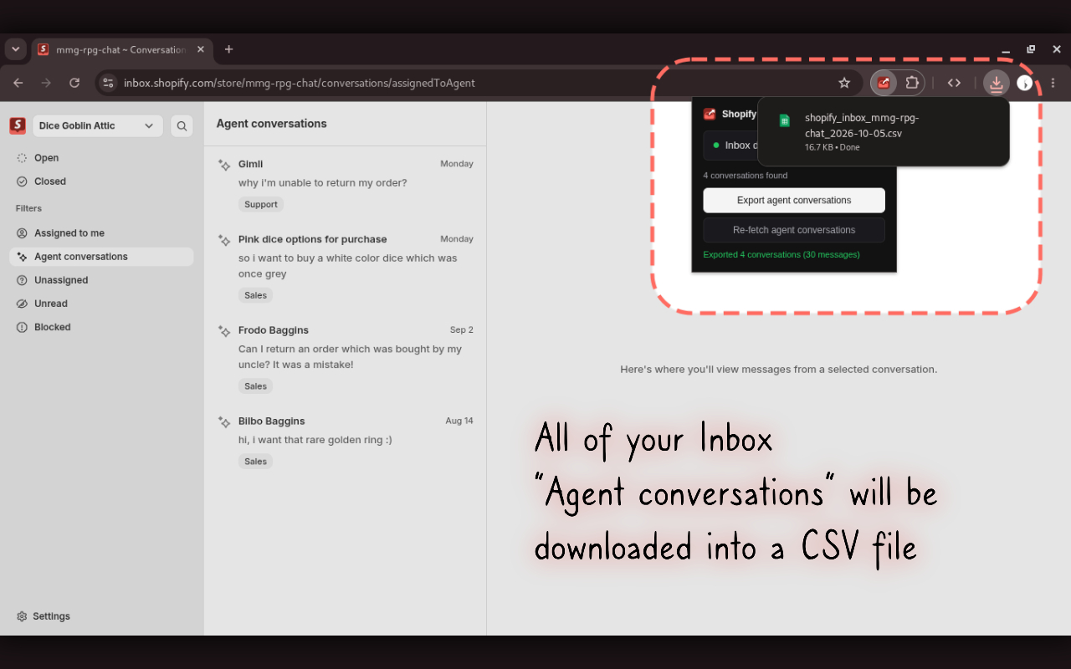The image size is (1071, 669).
Task: Open the Frodo Baggins conversation
Action: (x=345, y=358)
